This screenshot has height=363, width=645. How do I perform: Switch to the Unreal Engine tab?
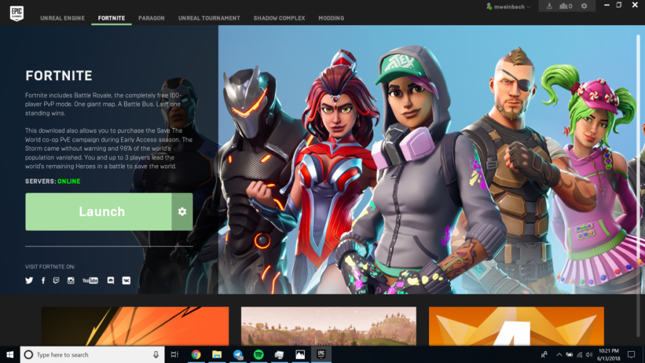click(62, 18)
